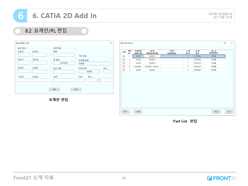Toggle the delete checkbox for row SG004
The height and width of the screenshot is (186, 248).
pos(124,70)
